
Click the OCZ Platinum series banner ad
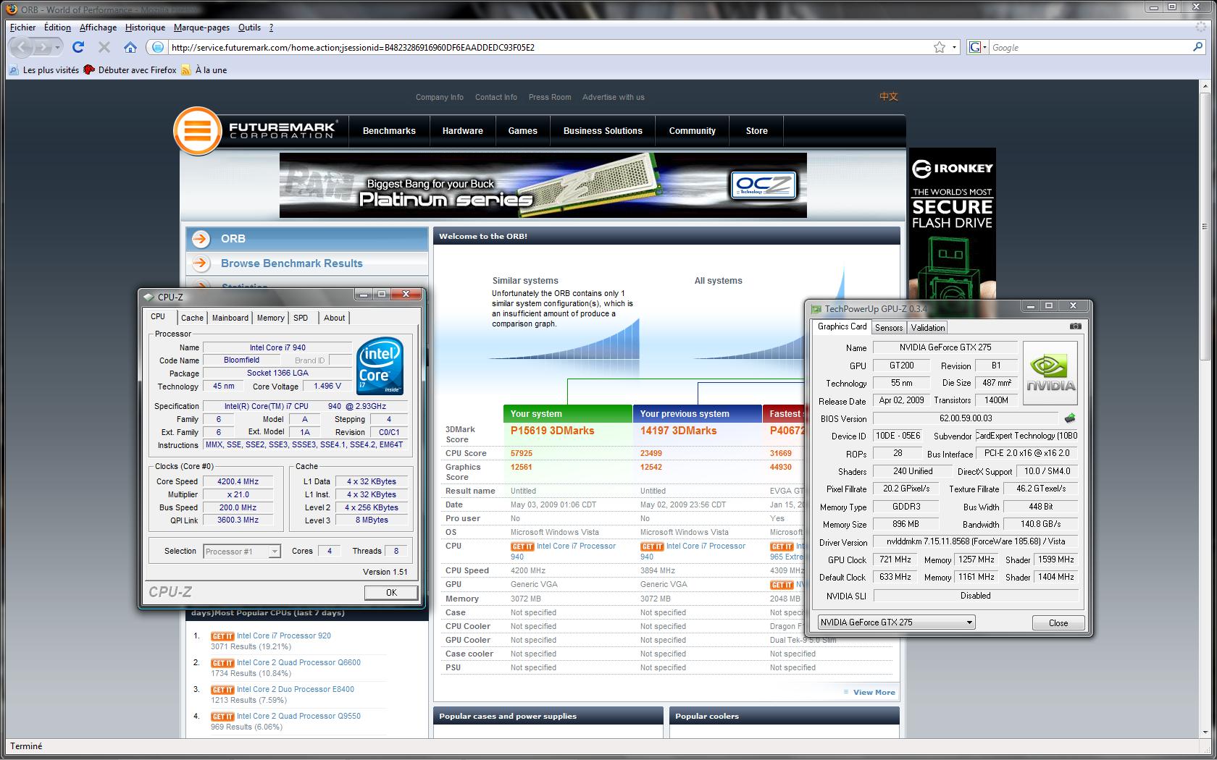(543, 185)
